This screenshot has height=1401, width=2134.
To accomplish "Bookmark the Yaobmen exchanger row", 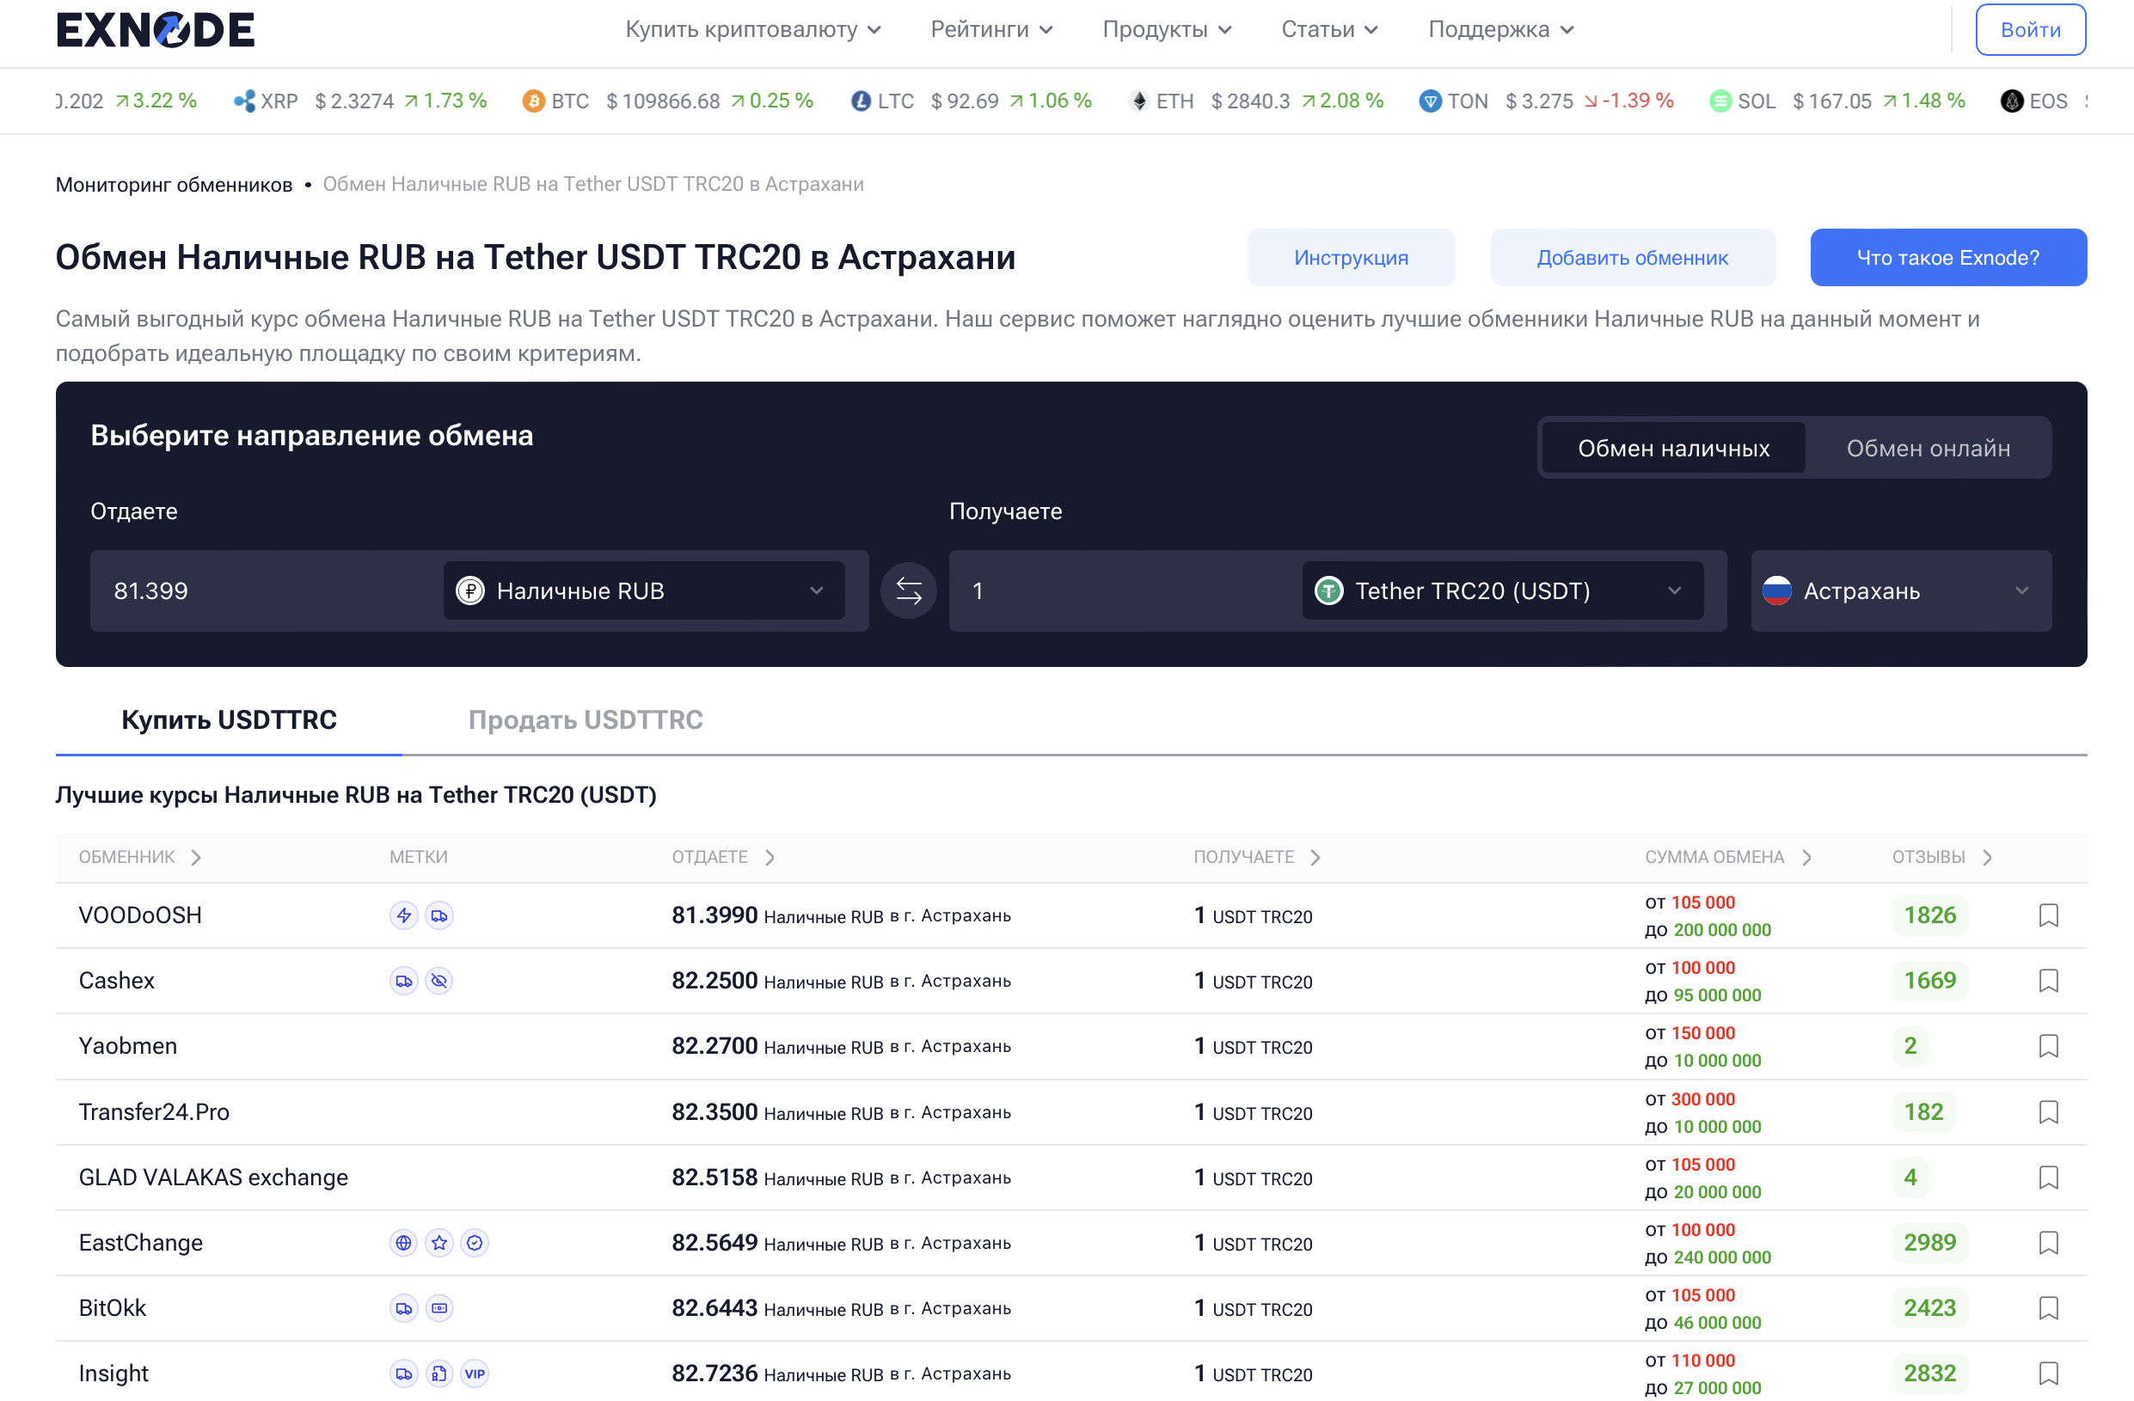I will click(x=2048, y=1046).
